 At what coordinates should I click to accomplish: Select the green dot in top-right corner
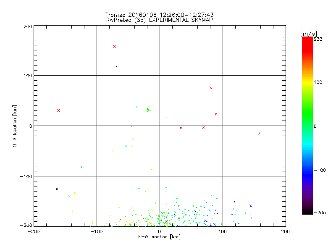[283, 38]
